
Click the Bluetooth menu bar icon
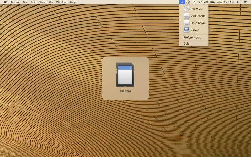(x=194, y=2)
